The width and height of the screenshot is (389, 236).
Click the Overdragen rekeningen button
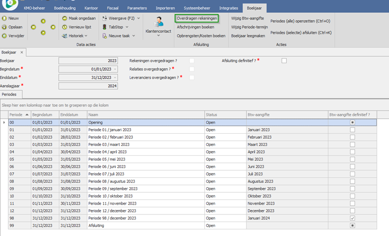(x=197, y=19)
